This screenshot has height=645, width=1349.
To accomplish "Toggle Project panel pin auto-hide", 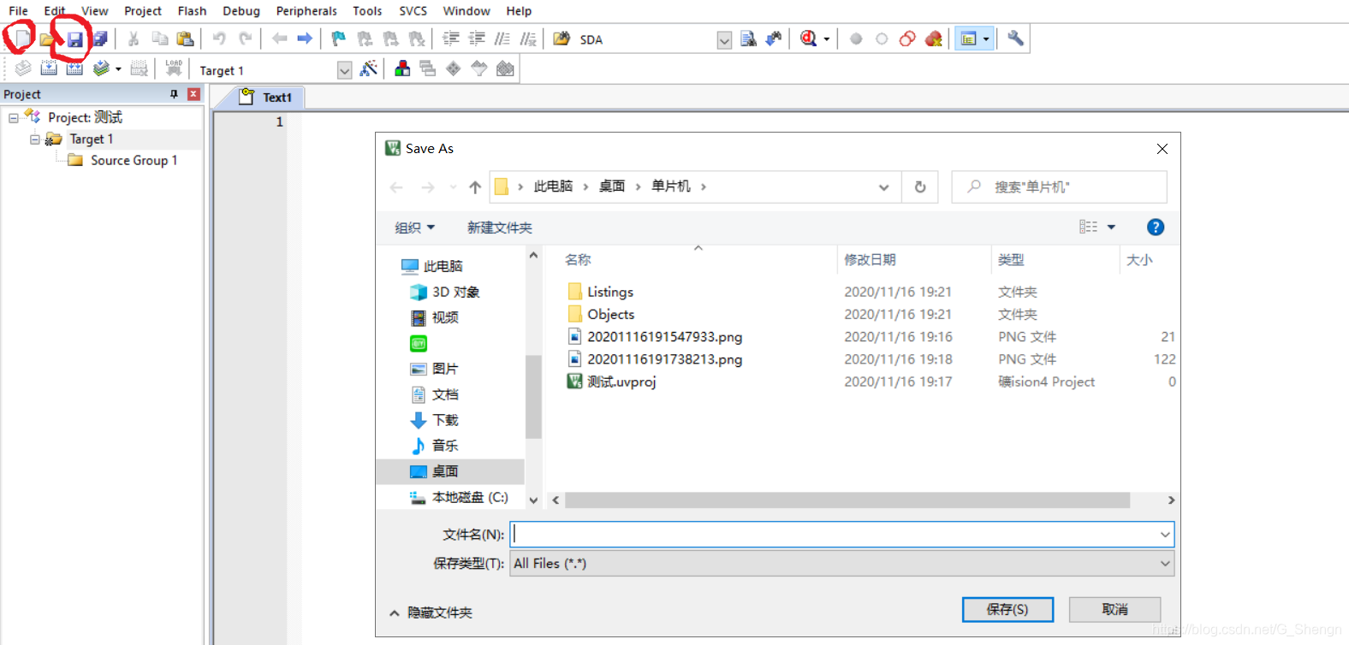I will pos(174,94).
